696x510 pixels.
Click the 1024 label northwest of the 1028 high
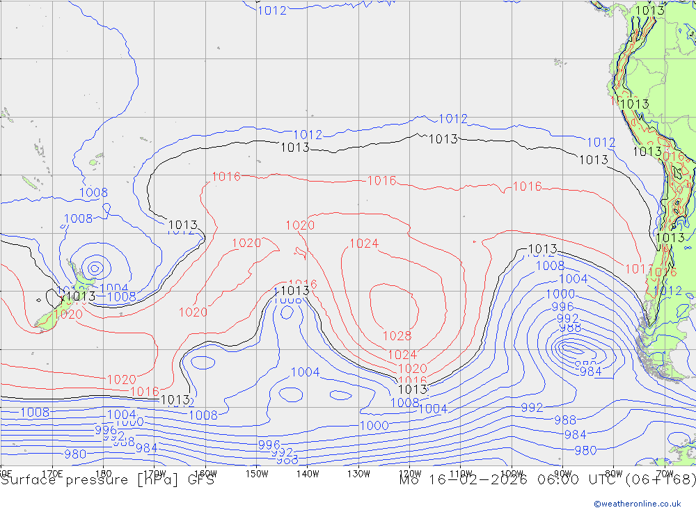pyautogui.click(x=364, y=244)
